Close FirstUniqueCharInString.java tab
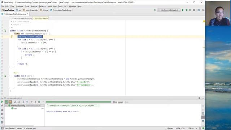The width and height of the screenshot is (231, 130). pos(28,14)
